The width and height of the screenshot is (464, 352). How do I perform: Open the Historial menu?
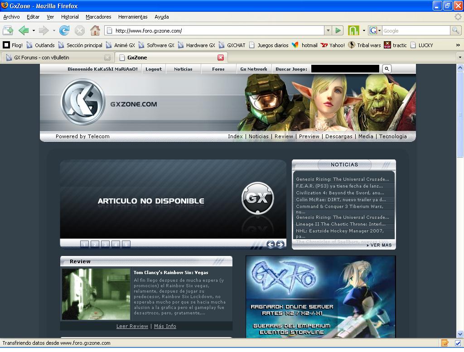(x=70, y=17)
